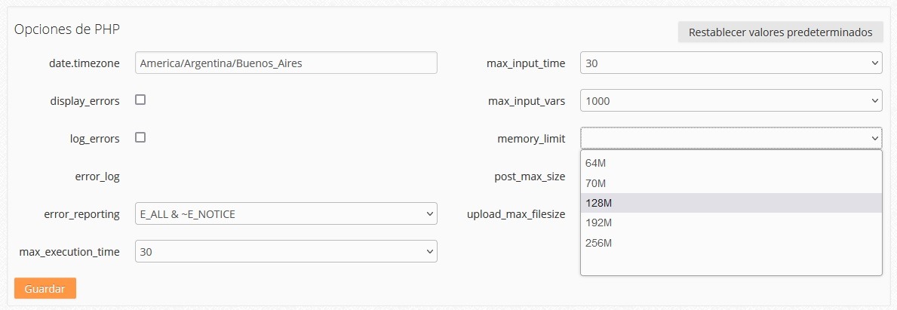
Task: Click the Restablecer valores predeterminados button
Action: tap(780, 32)
